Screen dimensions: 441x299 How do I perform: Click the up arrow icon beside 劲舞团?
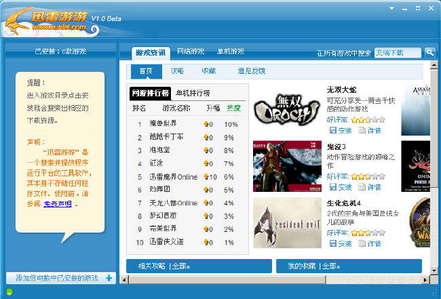pyautogui.click(x=206, y=190)
